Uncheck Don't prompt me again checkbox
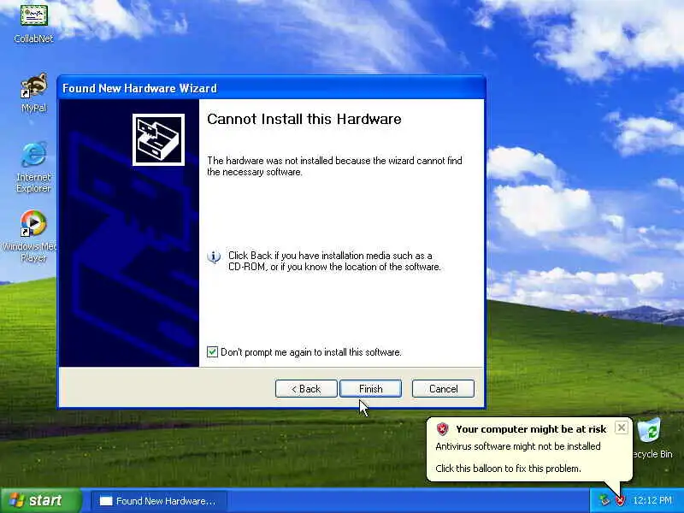 pyautogui.click(x=212, y=351)
